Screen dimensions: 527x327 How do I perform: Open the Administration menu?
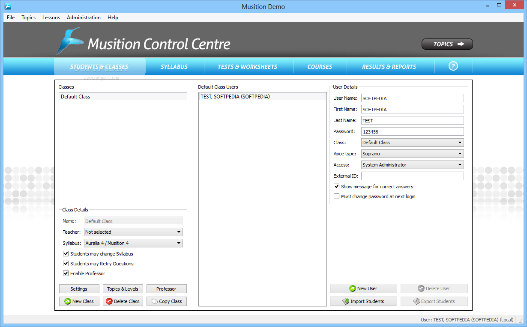(84, 18)
